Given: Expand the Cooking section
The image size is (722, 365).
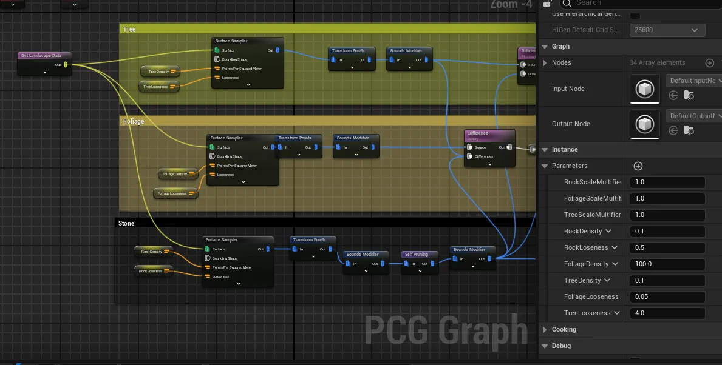Looking at the screenshot, I should [545, 330].
